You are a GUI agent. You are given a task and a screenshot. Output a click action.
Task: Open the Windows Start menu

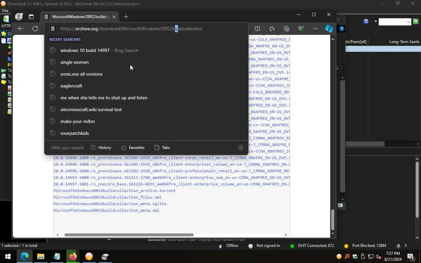[x=8, y=256]
